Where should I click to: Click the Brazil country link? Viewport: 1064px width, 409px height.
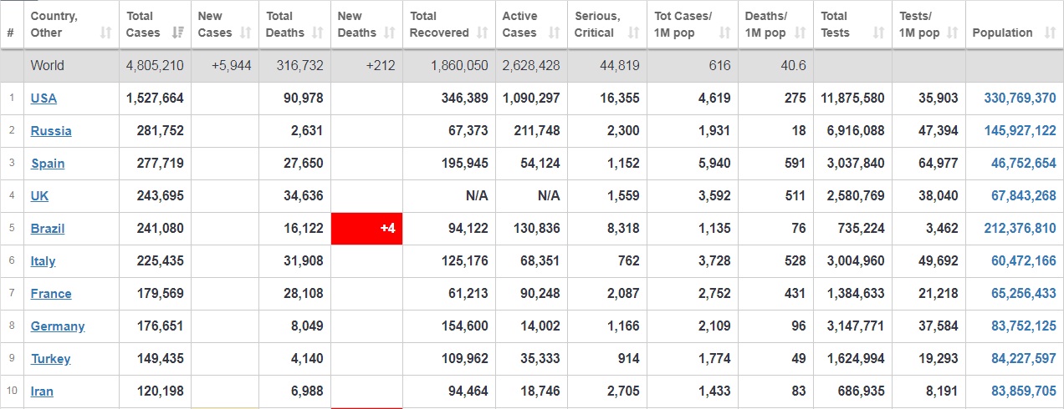(x=48, y=229)
